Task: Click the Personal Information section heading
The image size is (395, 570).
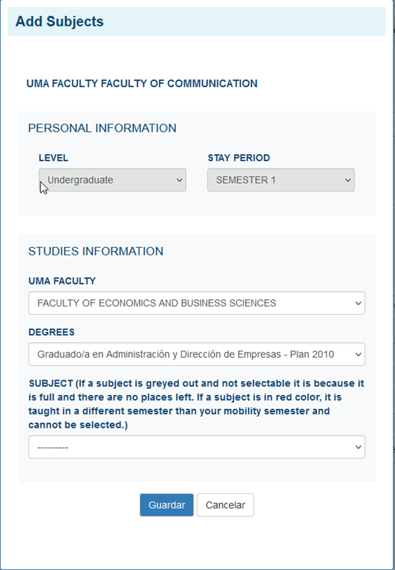Action: click(x=102, y=128)
